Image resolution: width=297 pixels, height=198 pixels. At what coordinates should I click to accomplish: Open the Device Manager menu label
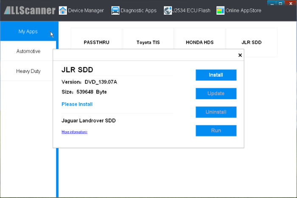point(86,11)
